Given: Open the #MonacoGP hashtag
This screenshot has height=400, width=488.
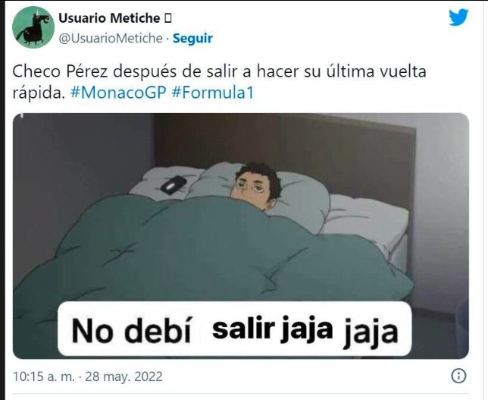Looking at the screenshot, I should (x=118, y=93).
